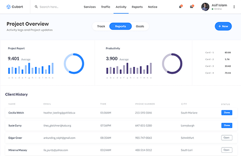Click Asif Islam's profile avatar

[205, 7]
